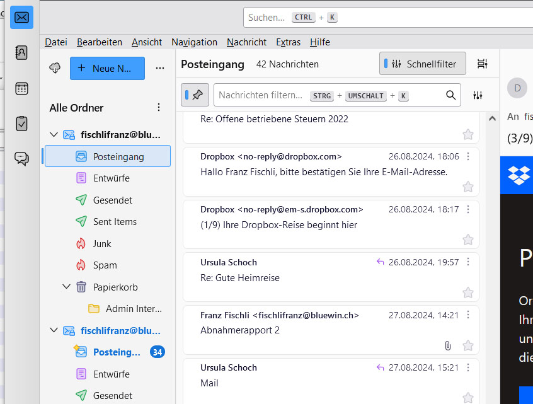Open the Tasks space
Viewport: 533px width, 404px height.
click(21, 124)
